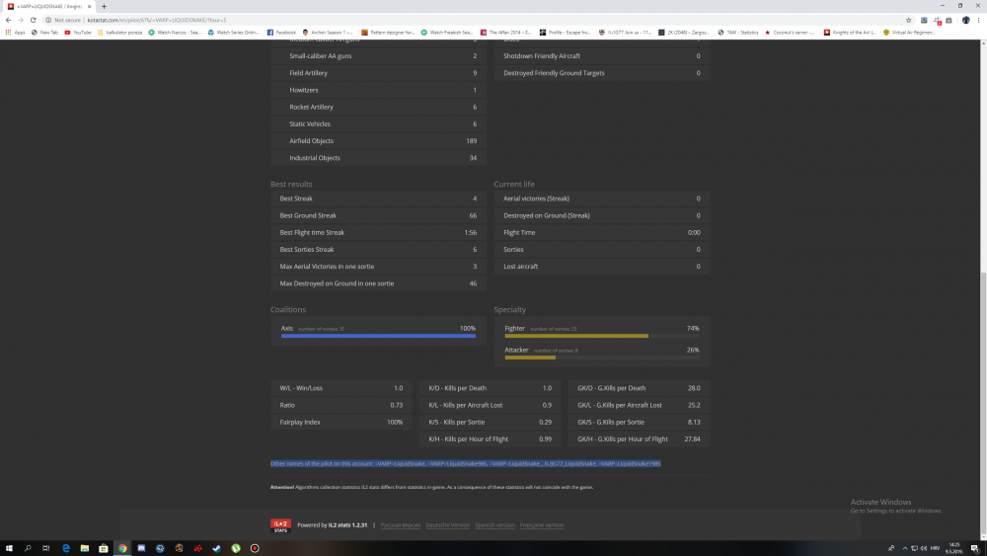The height and width of the screenshot is (556, 987).
Task: Switch to Русская версия language link
Action: point(401,525)
